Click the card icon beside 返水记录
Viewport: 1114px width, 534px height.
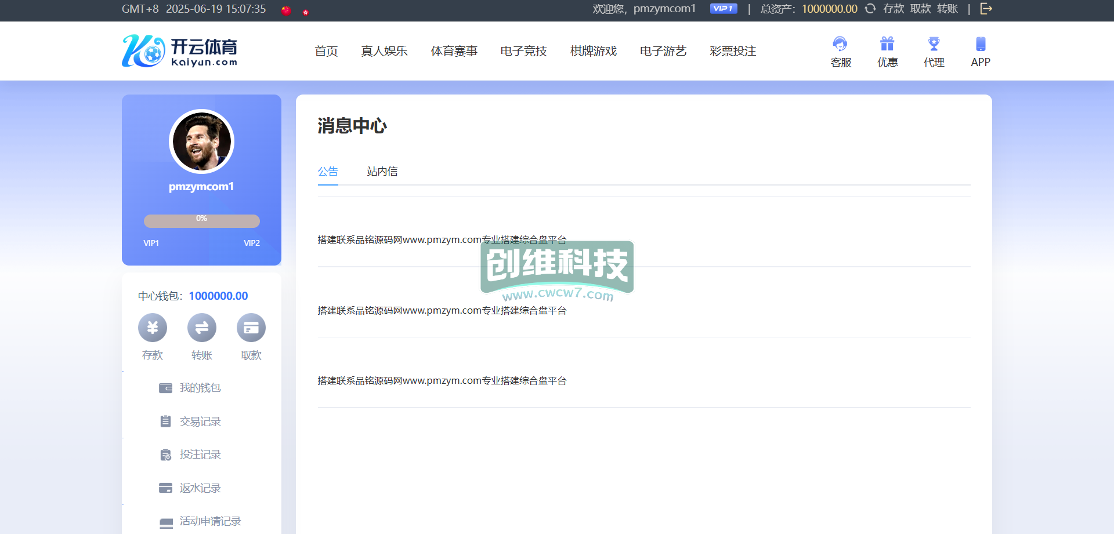[x=166, y=488]
